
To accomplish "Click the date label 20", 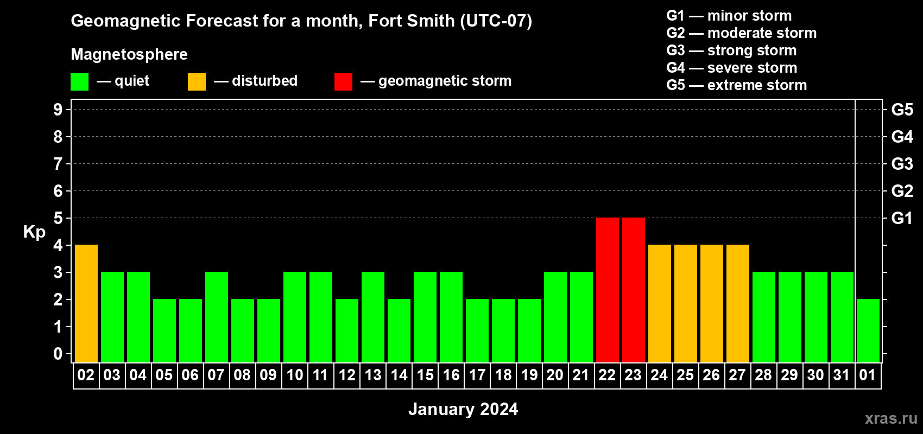I will [555, 375].
